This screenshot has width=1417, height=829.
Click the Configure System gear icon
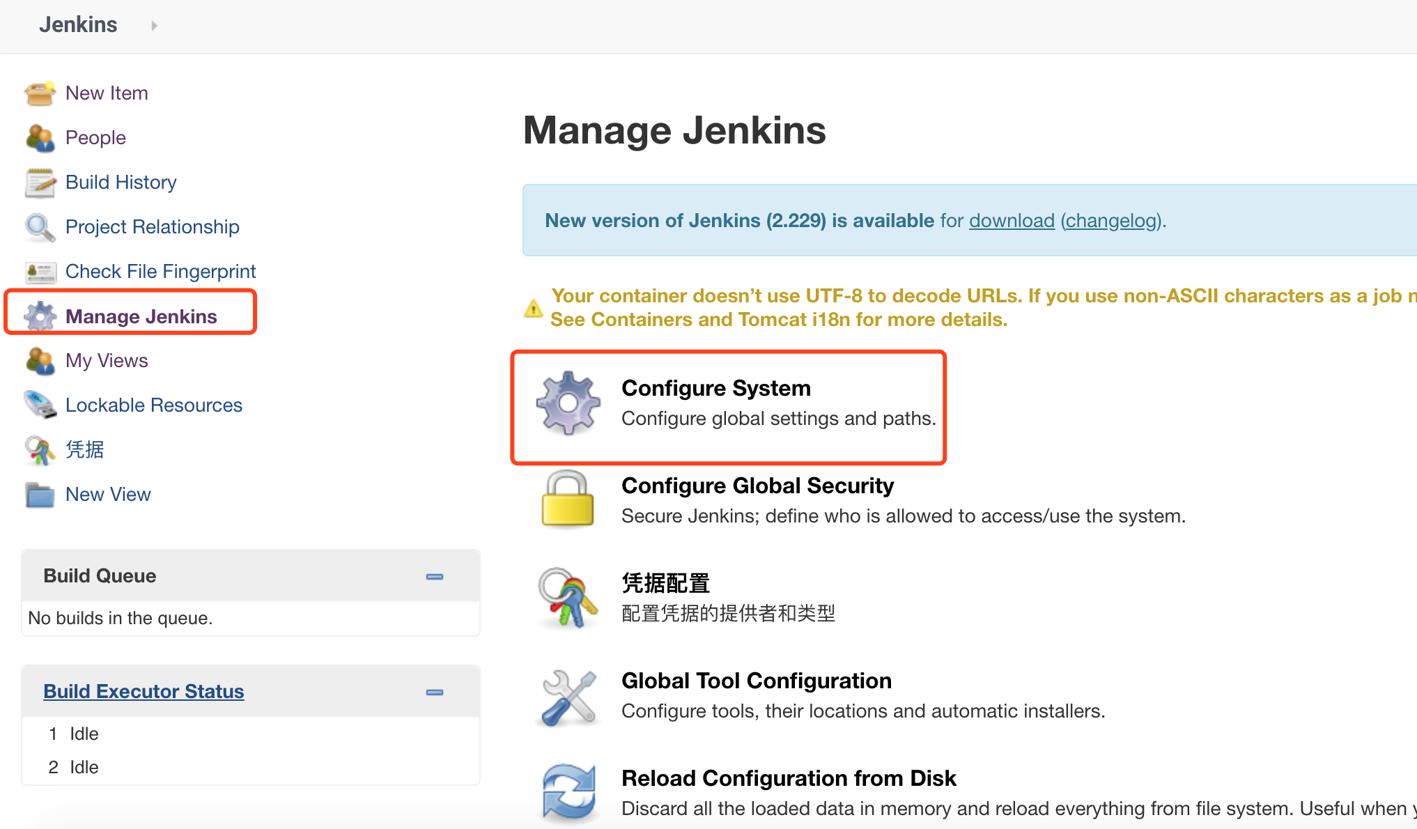tap(568, 403)
